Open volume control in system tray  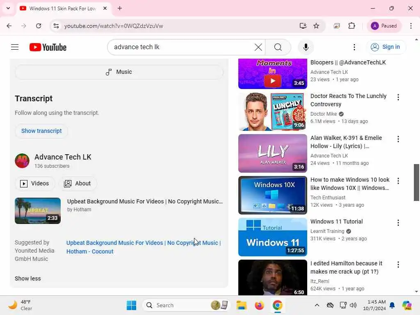point(353,305)
